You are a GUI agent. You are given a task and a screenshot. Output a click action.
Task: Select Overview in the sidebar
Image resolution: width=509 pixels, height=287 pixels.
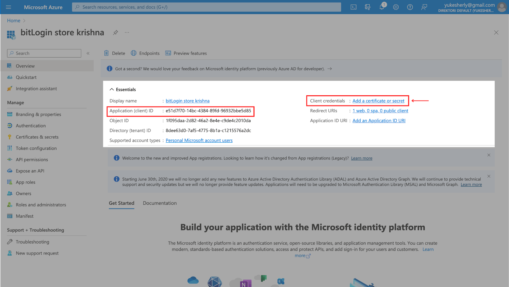47,66
